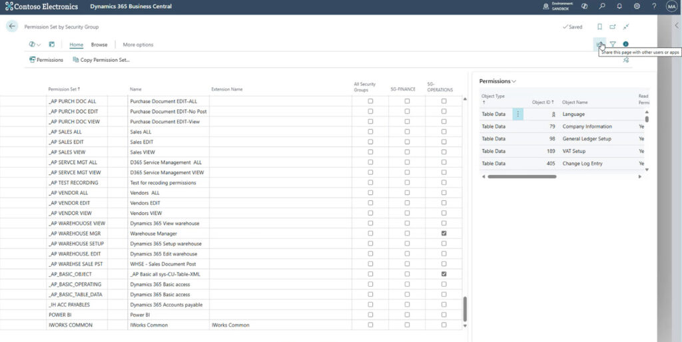Check All Security Groups for _AP SALES VIEW
The height and width of the screenshot is (342, 682).
tap(370, 152)
